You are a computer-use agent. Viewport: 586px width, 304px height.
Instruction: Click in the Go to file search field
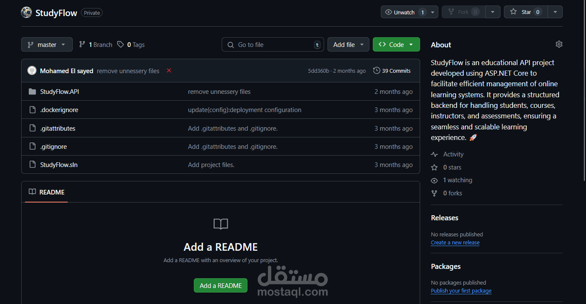point(273,44)
